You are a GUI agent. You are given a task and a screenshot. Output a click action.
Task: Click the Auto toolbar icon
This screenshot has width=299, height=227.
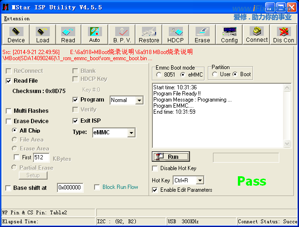pyautogui.click(x=94, y=35)
